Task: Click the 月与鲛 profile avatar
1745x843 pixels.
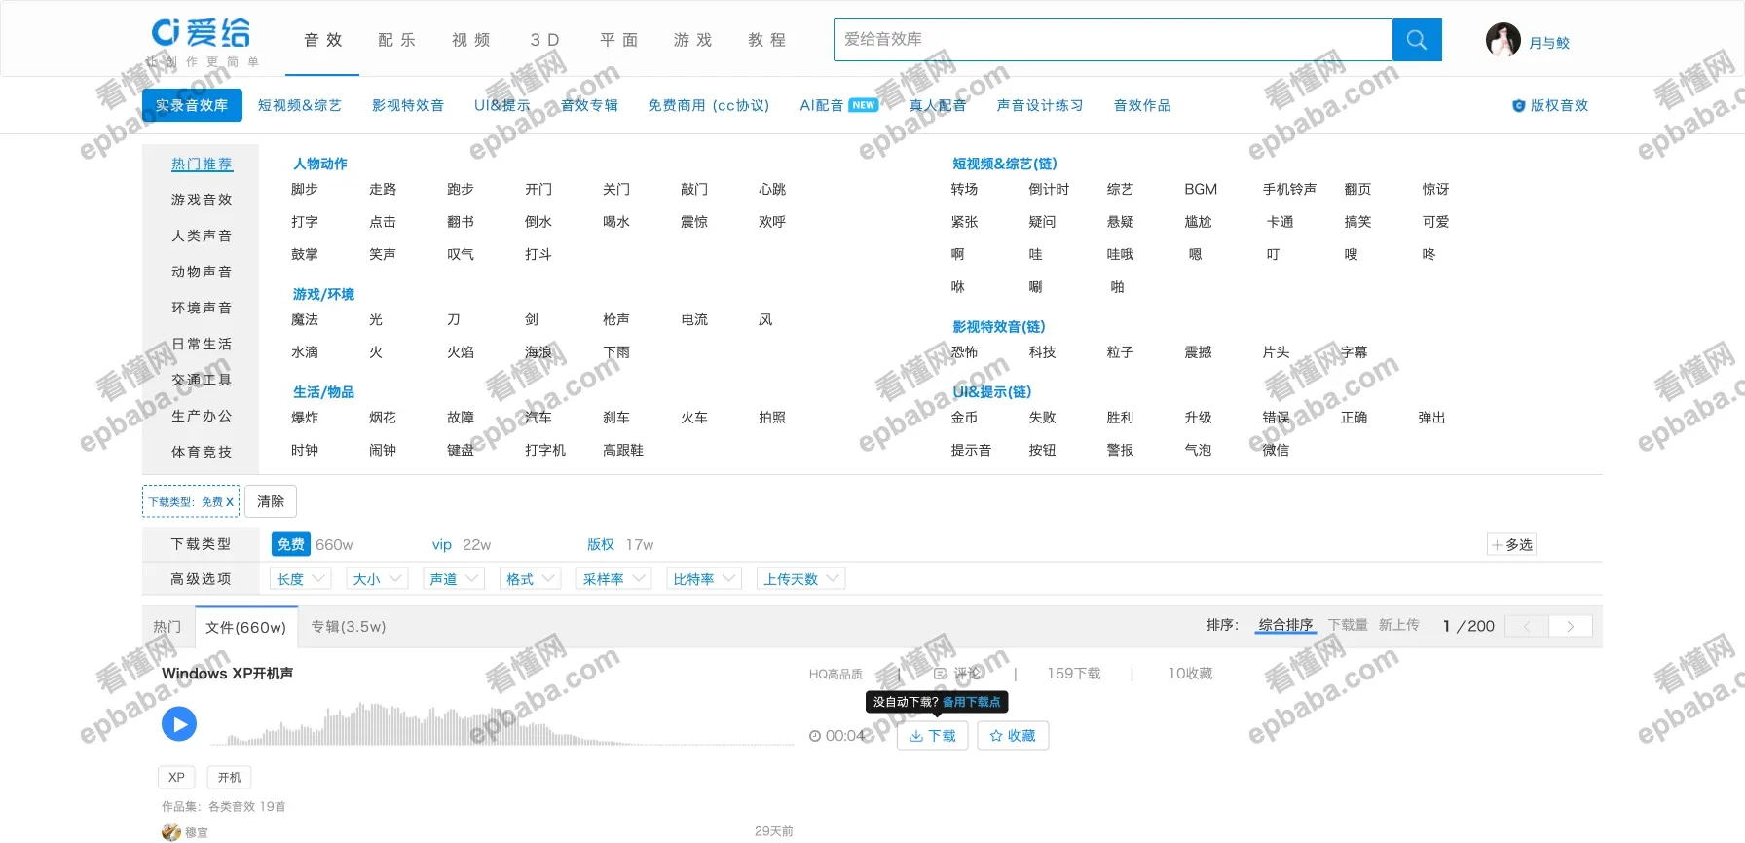Action: [1503, 40]
